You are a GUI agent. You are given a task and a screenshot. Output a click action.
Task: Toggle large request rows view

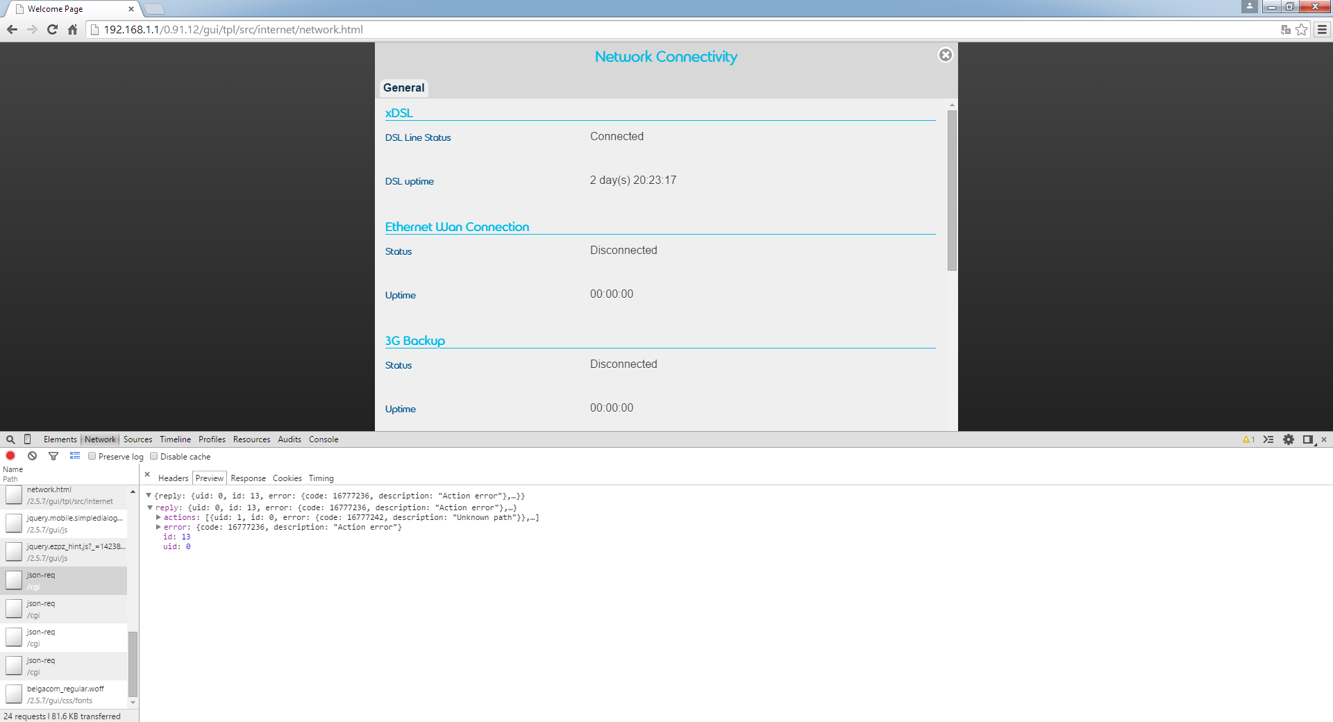coord(75,456)
